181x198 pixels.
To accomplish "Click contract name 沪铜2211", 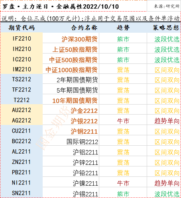I will click(84, 131).
